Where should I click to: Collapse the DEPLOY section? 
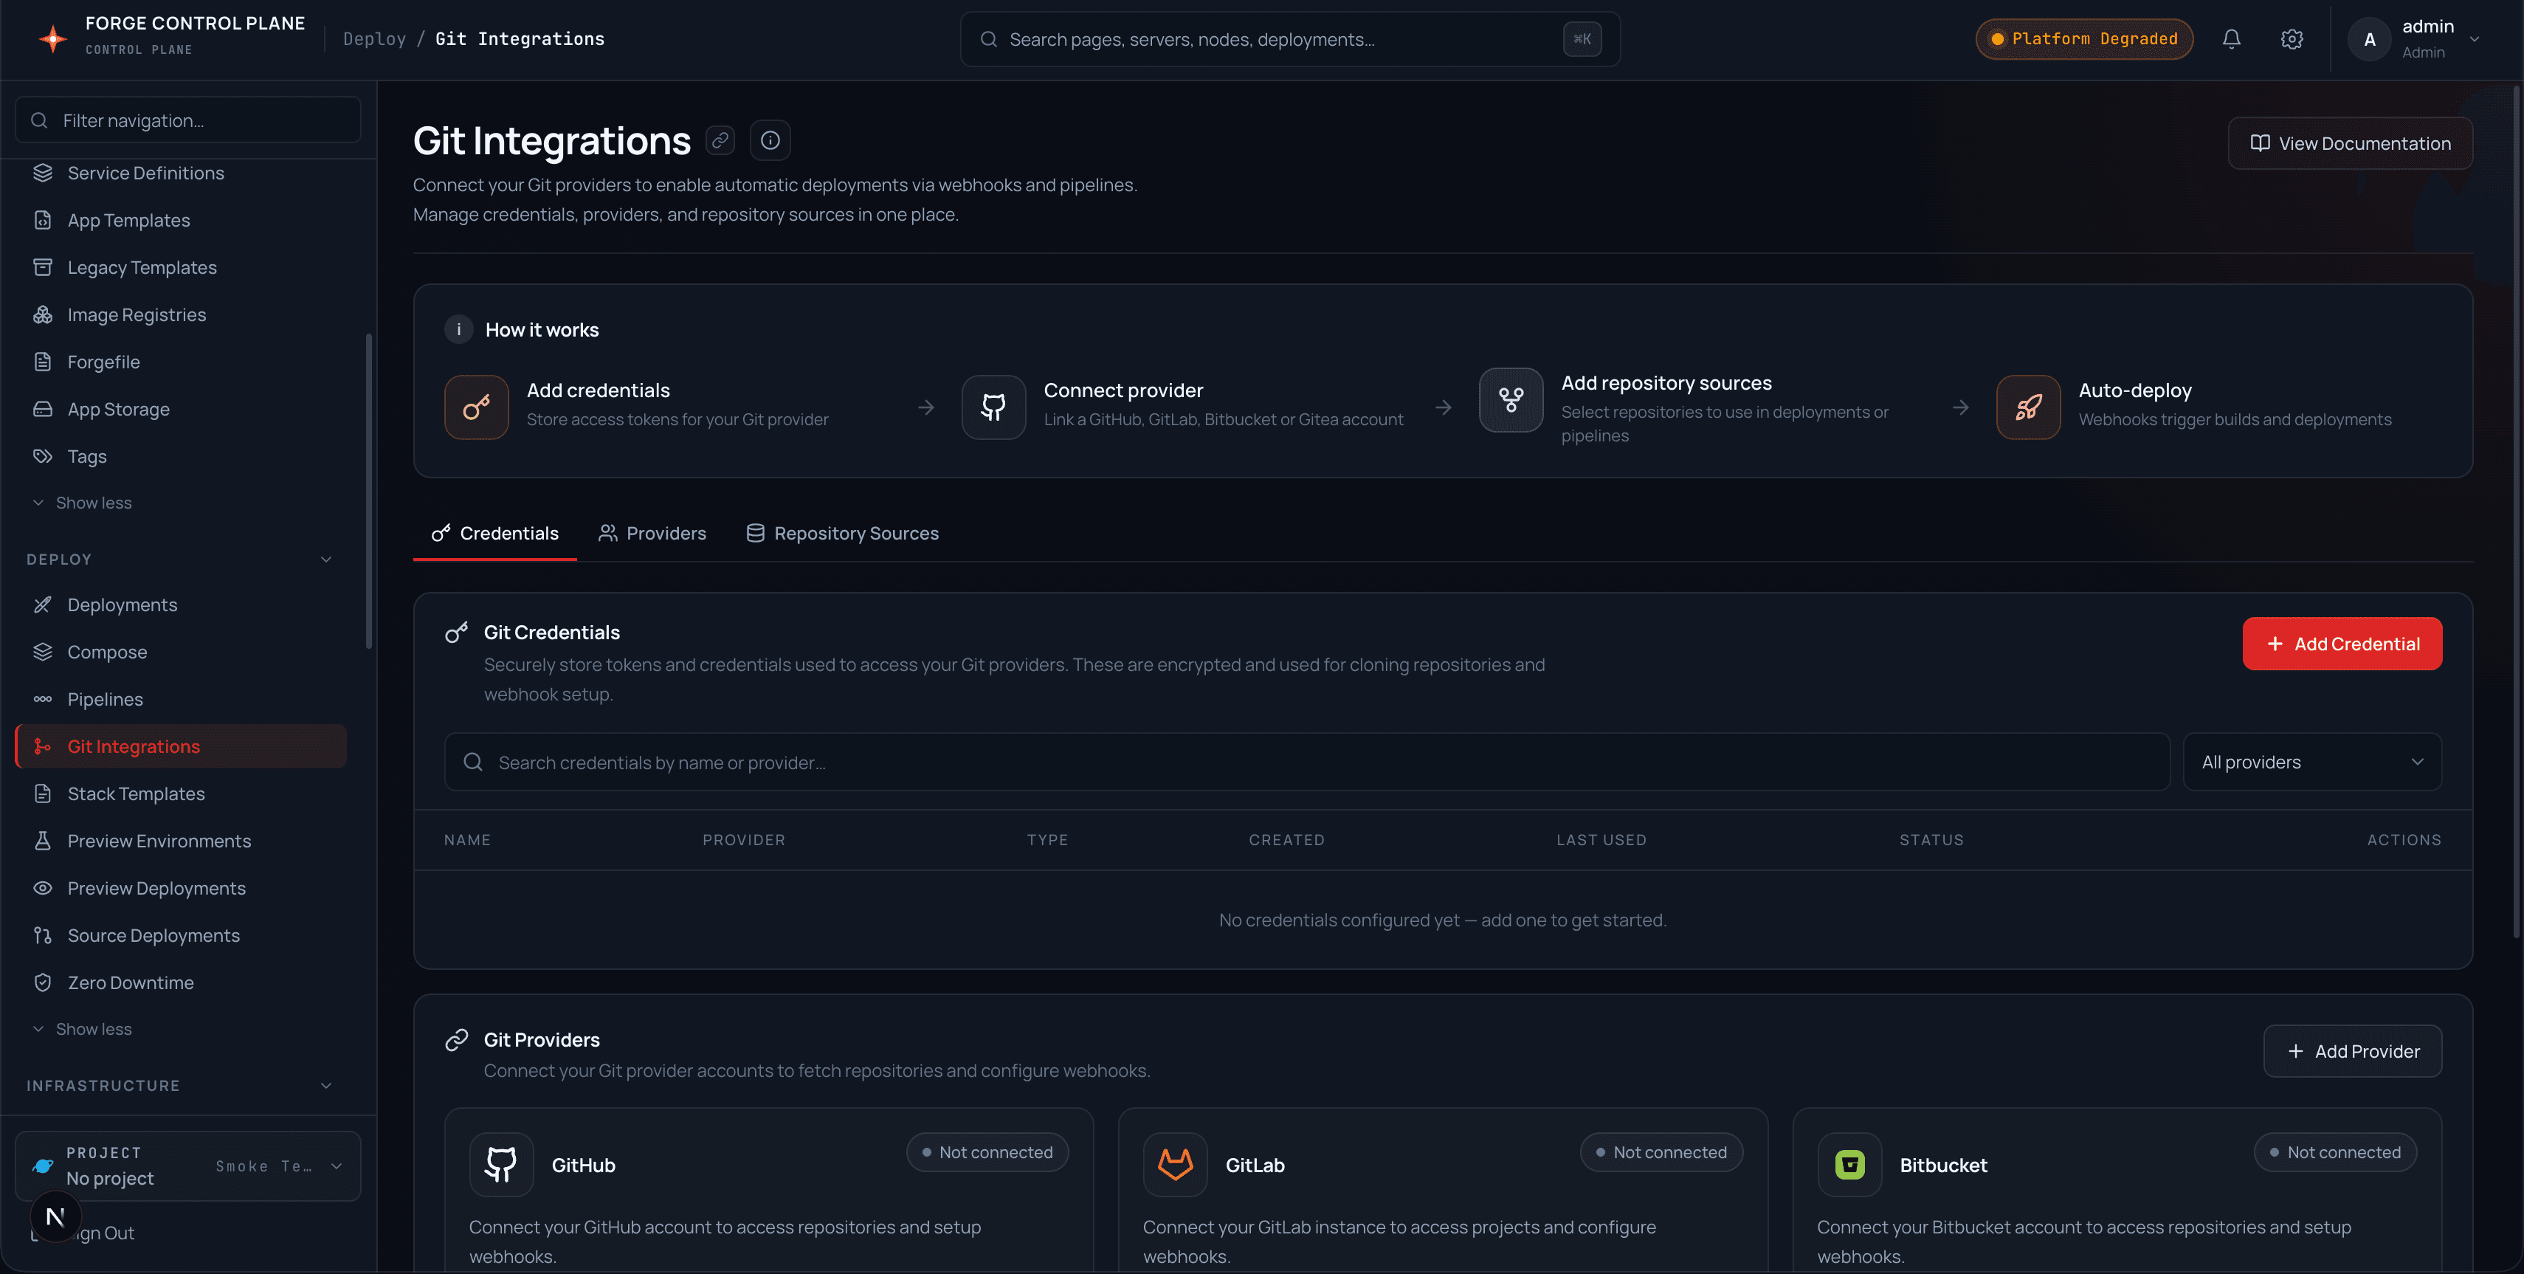326,559
